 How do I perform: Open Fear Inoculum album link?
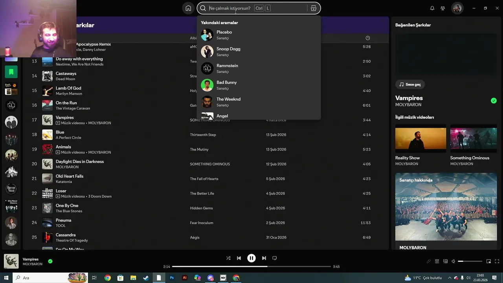[201, 223]
